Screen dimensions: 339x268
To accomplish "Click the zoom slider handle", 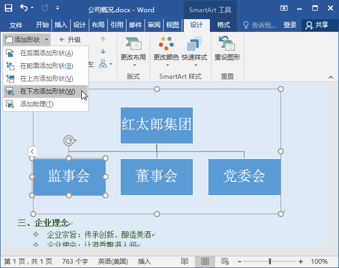I will point(270,261).
